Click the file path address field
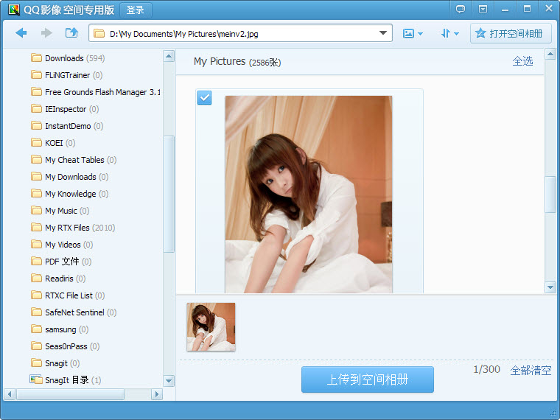560x420 pixels. 236,33
